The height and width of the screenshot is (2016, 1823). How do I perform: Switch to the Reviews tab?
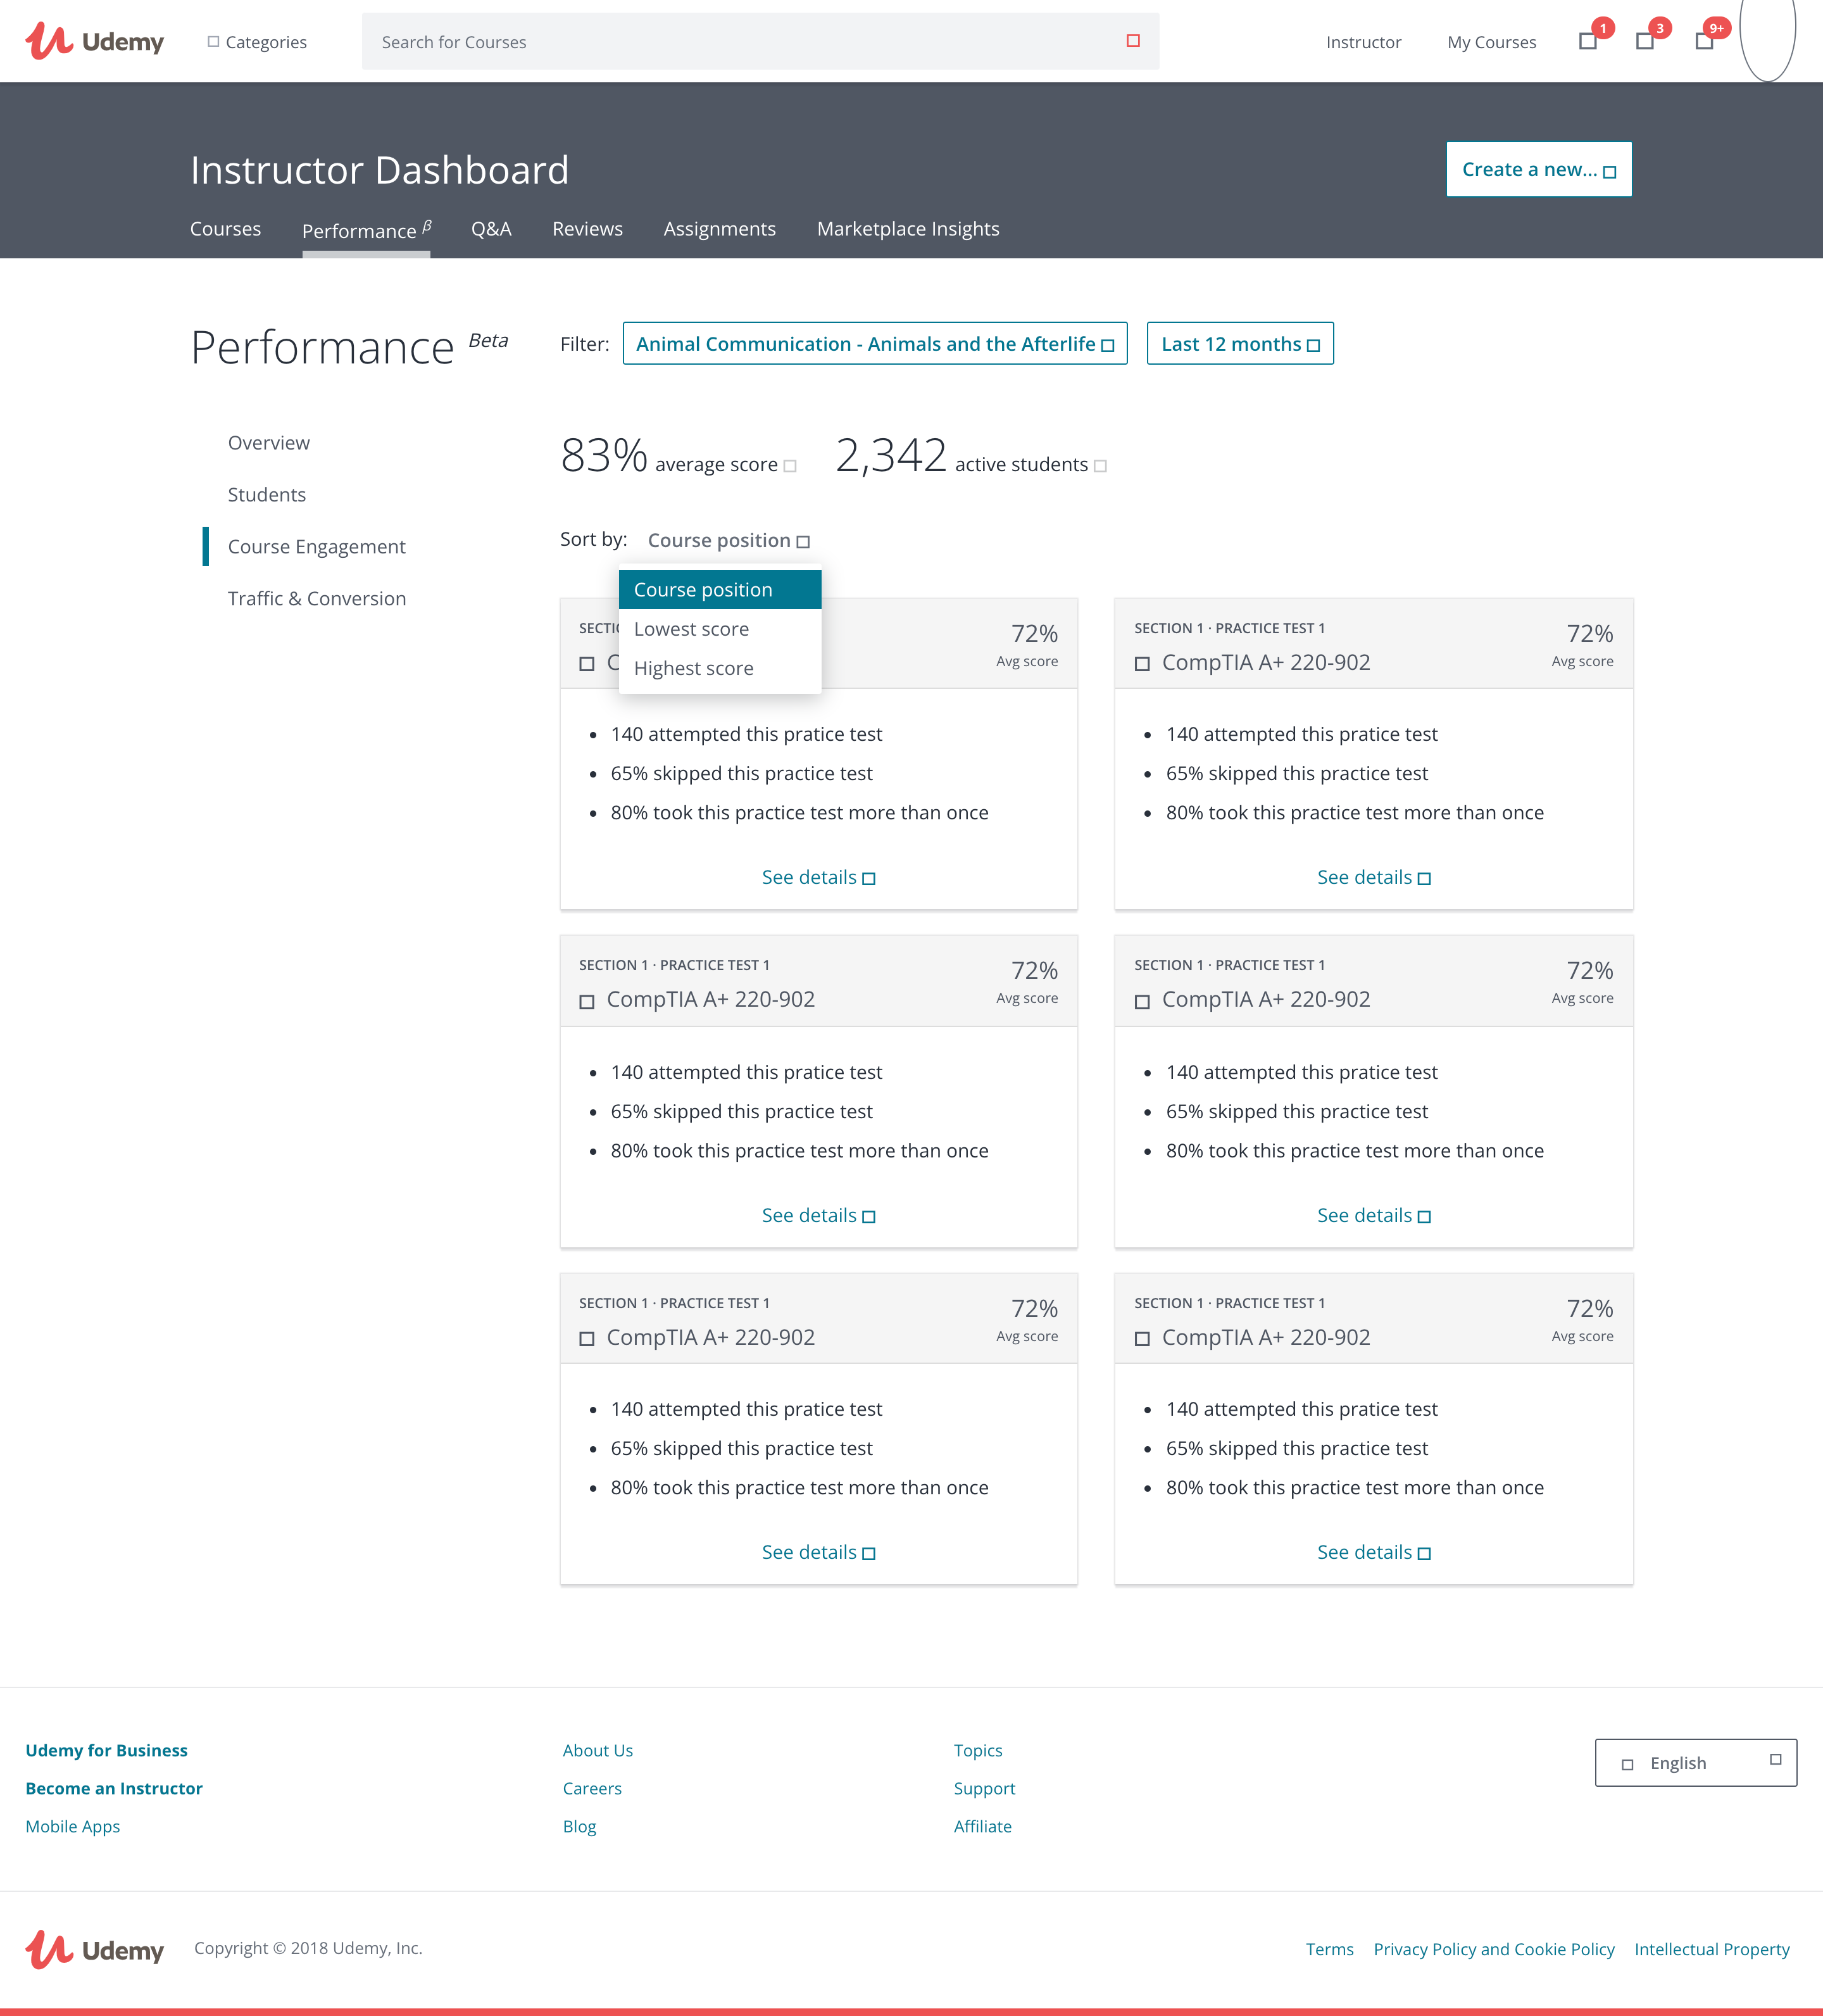(x=587, y=229)
